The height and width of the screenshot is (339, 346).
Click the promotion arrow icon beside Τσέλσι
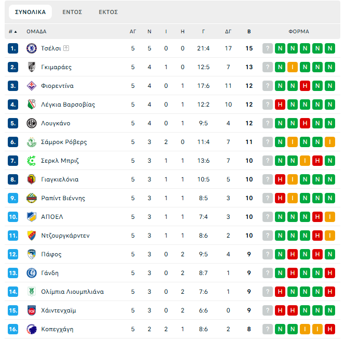coord(66,48)
